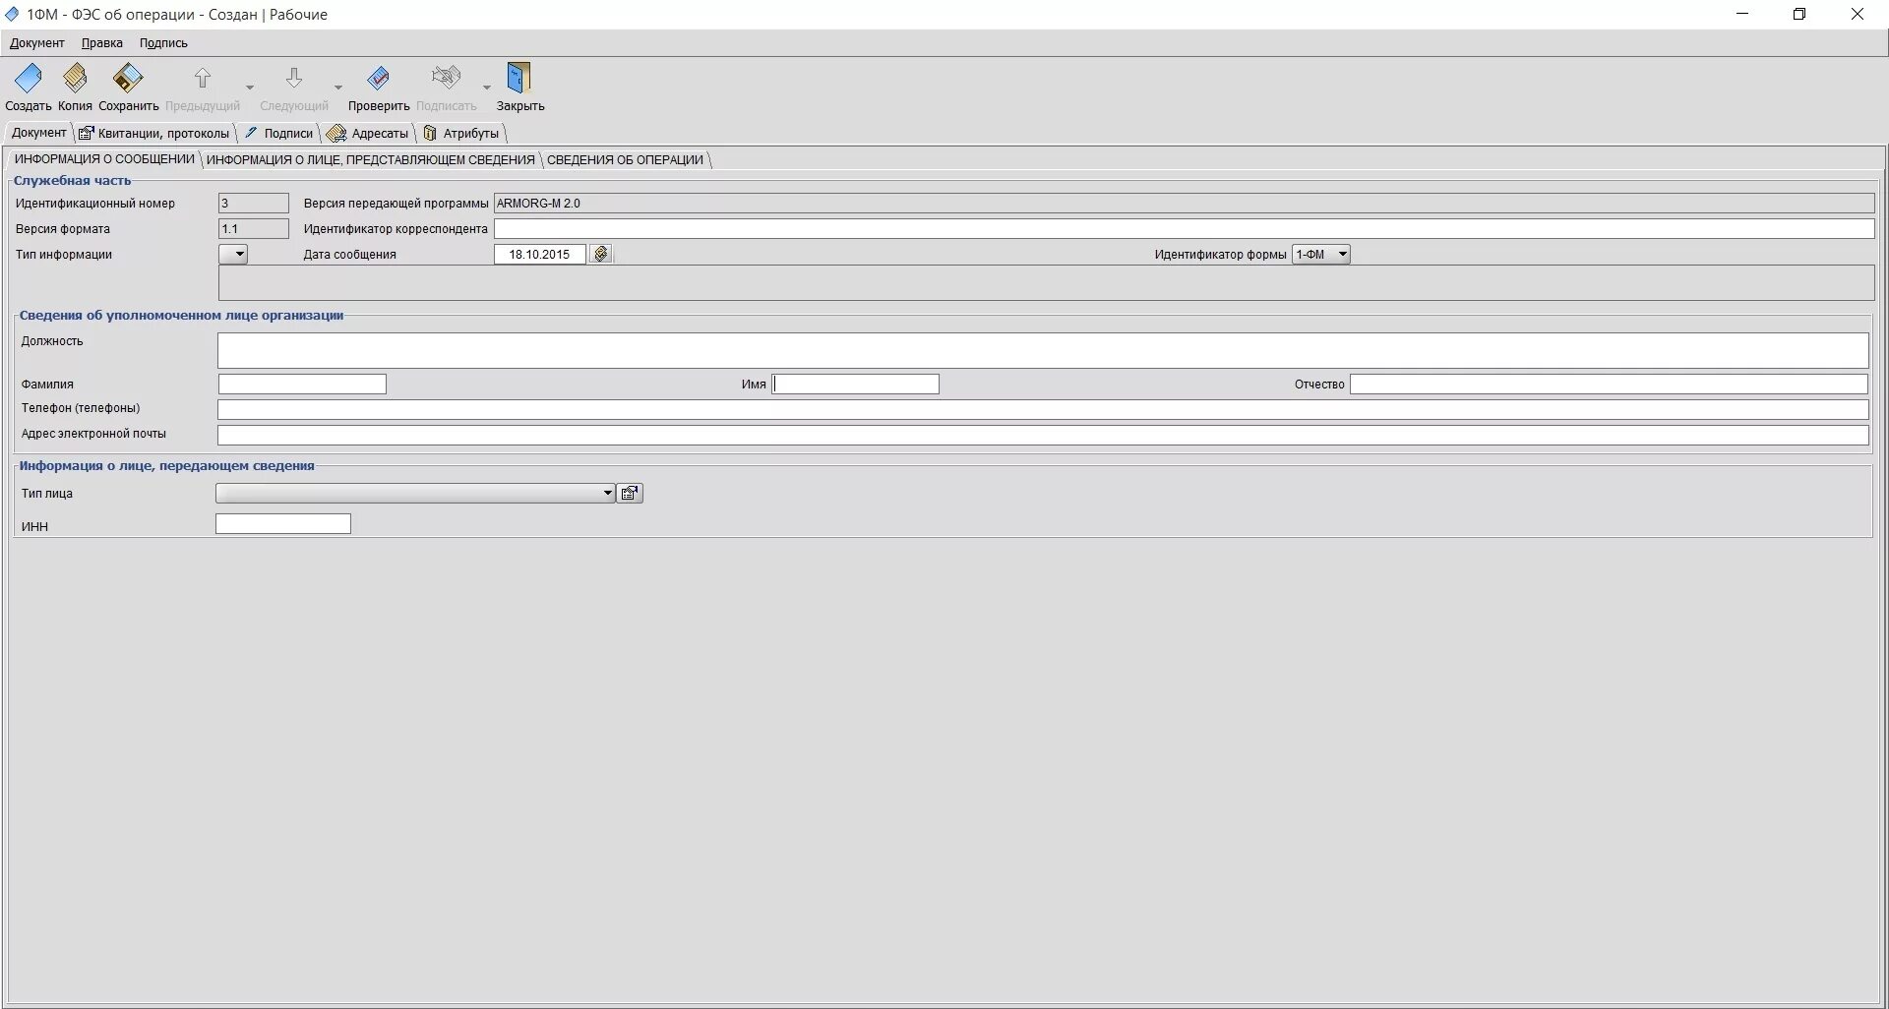Open the Идентификатор формы 1-ФМ dropdown

pyautogui.click(x=1321, y=254)
